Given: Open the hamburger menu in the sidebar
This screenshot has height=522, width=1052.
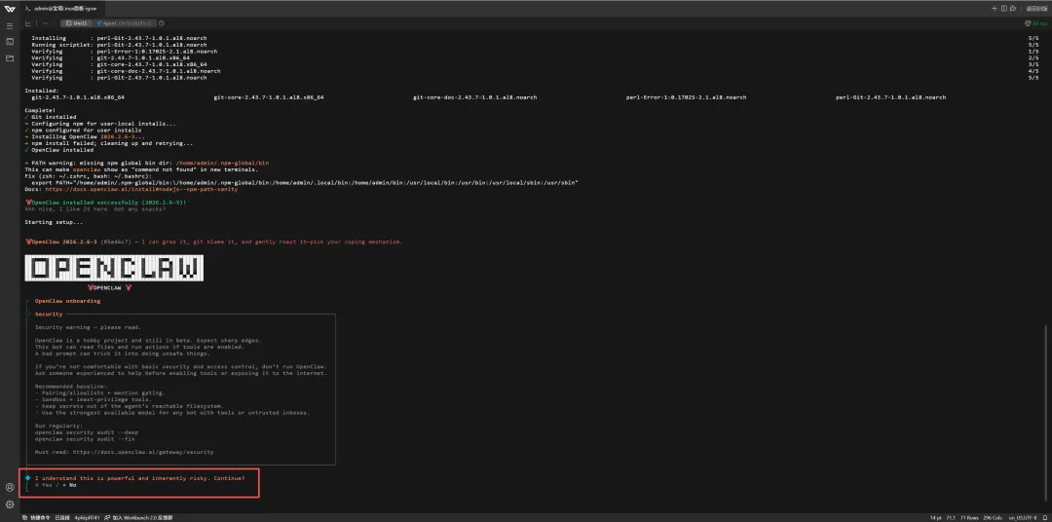Looking at the screenshot, I should tap(10, 25).
